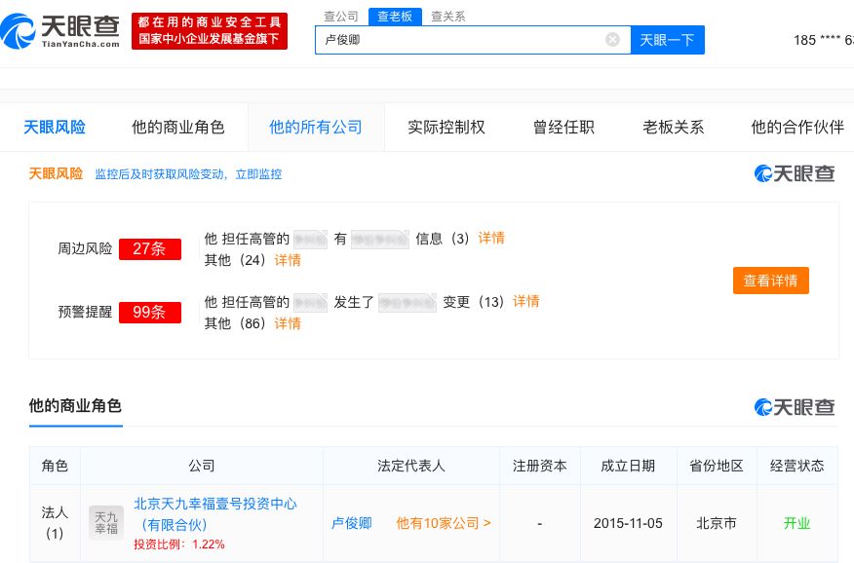This screenshot has height=563, width=854.
Task: Open the TianYanCha home logo
Action: (60, 31)
